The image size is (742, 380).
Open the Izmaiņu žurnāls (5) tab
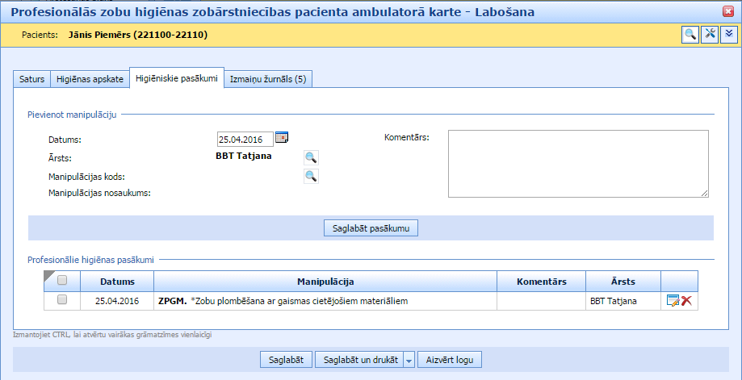pyautogui.click(x=268, y=79)
